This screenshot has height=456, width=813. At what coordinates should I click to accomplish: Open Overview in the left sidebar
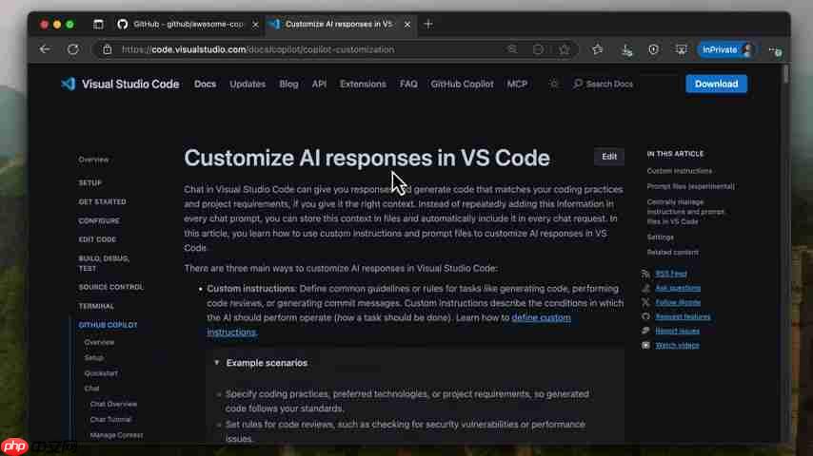[94, 160]
